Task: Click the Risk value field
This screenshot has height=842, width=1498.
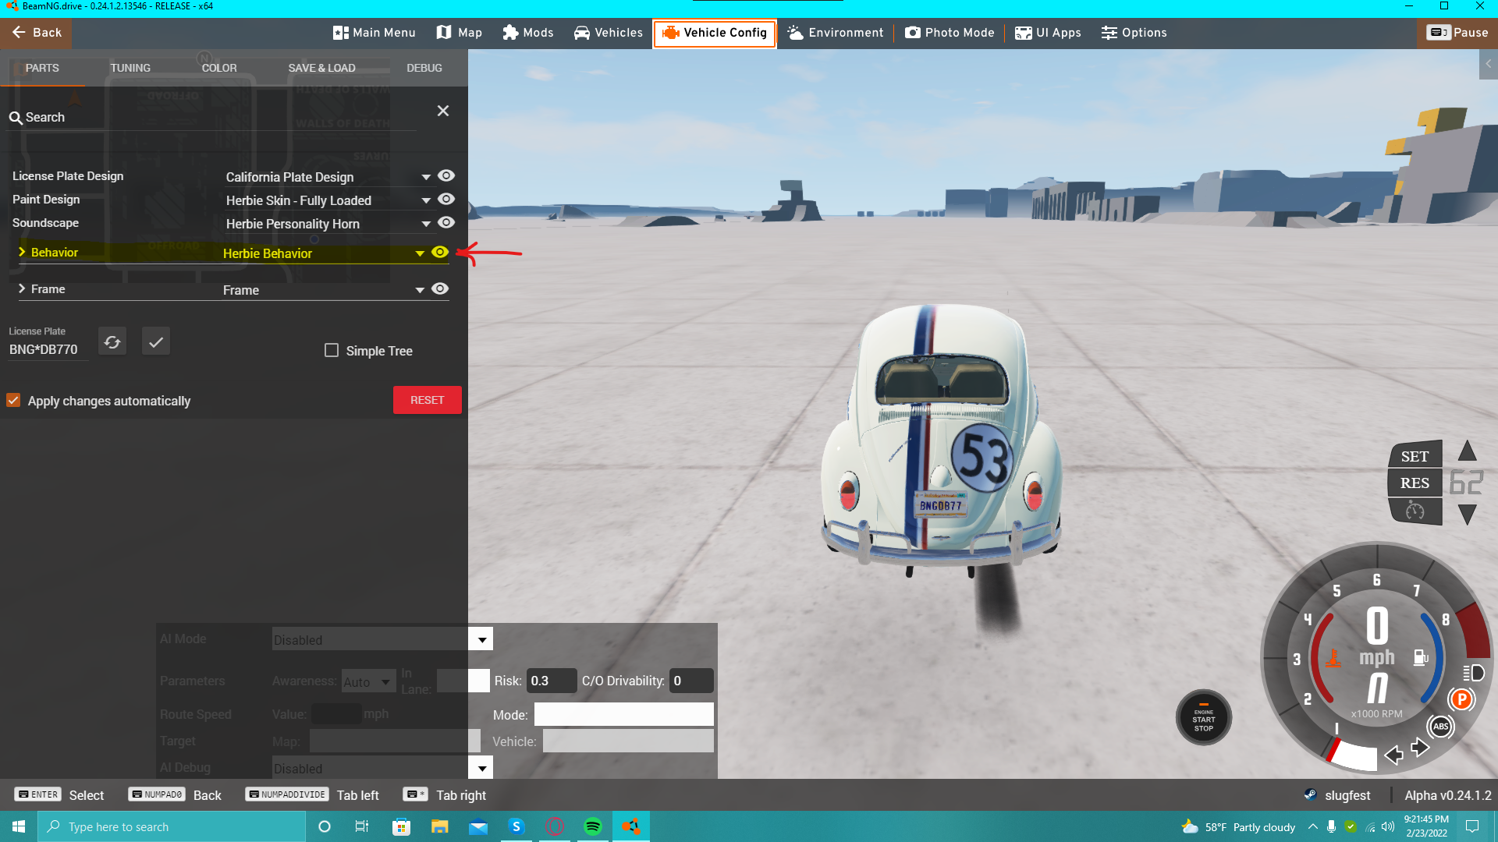Action: coord(552,681)
